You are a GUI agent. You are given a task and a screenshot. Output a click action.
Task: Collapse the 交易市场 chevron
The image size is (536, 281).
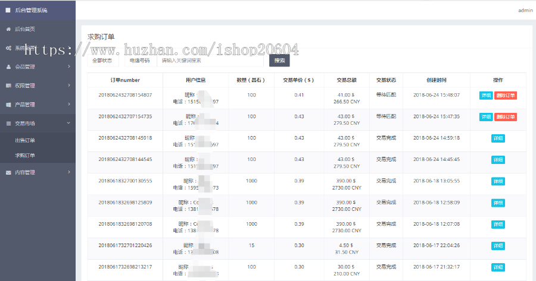68,123
